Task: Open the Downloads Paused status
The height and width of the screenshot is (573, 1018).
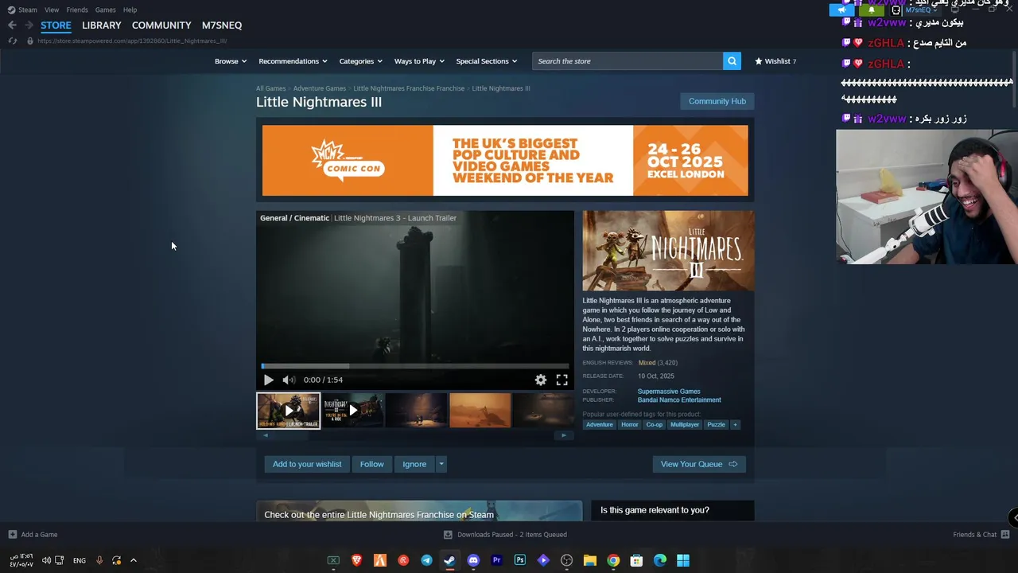Action: point(505,535)
